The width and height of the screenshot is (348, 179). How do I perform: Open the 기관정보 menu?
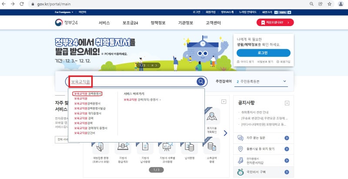coord(186,23)
